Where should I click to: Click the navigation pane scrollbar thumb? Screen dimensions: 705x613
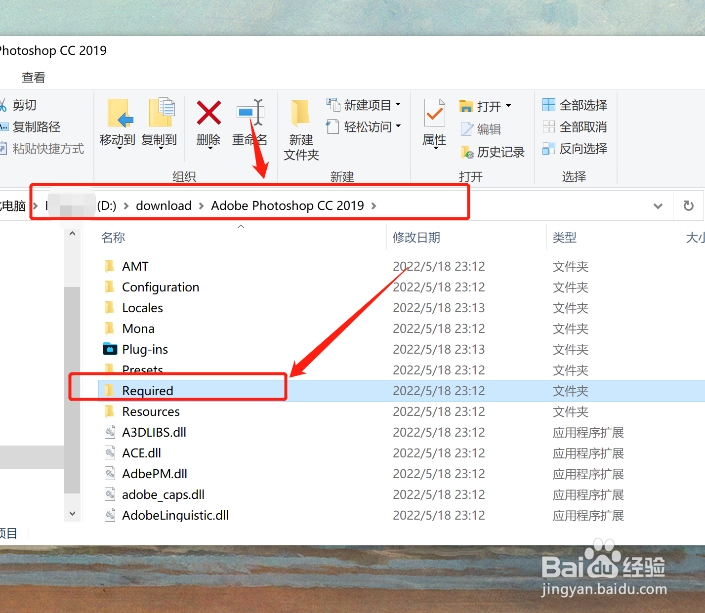[72, 390]
